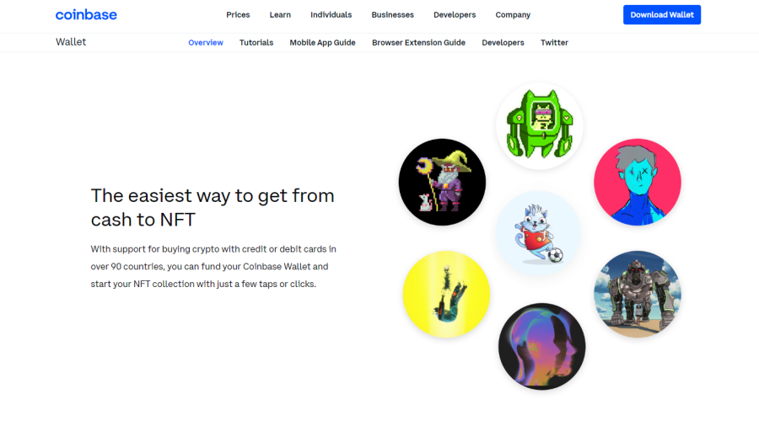The image size is (759, 447).
Task: Open the Individuals menu
Action: [331, 15]
